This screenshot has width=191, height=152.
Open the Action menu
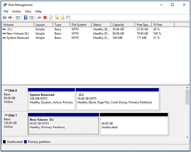[x=16, y=11]
